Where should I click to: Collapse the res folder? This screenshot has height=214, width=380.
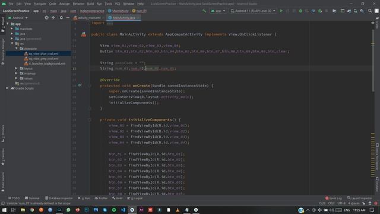click(x=12, y=43)
